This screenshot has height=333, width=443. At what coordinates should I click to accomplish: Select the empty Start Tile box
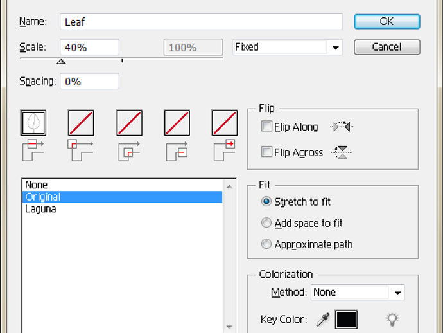[x=177, y=123]
